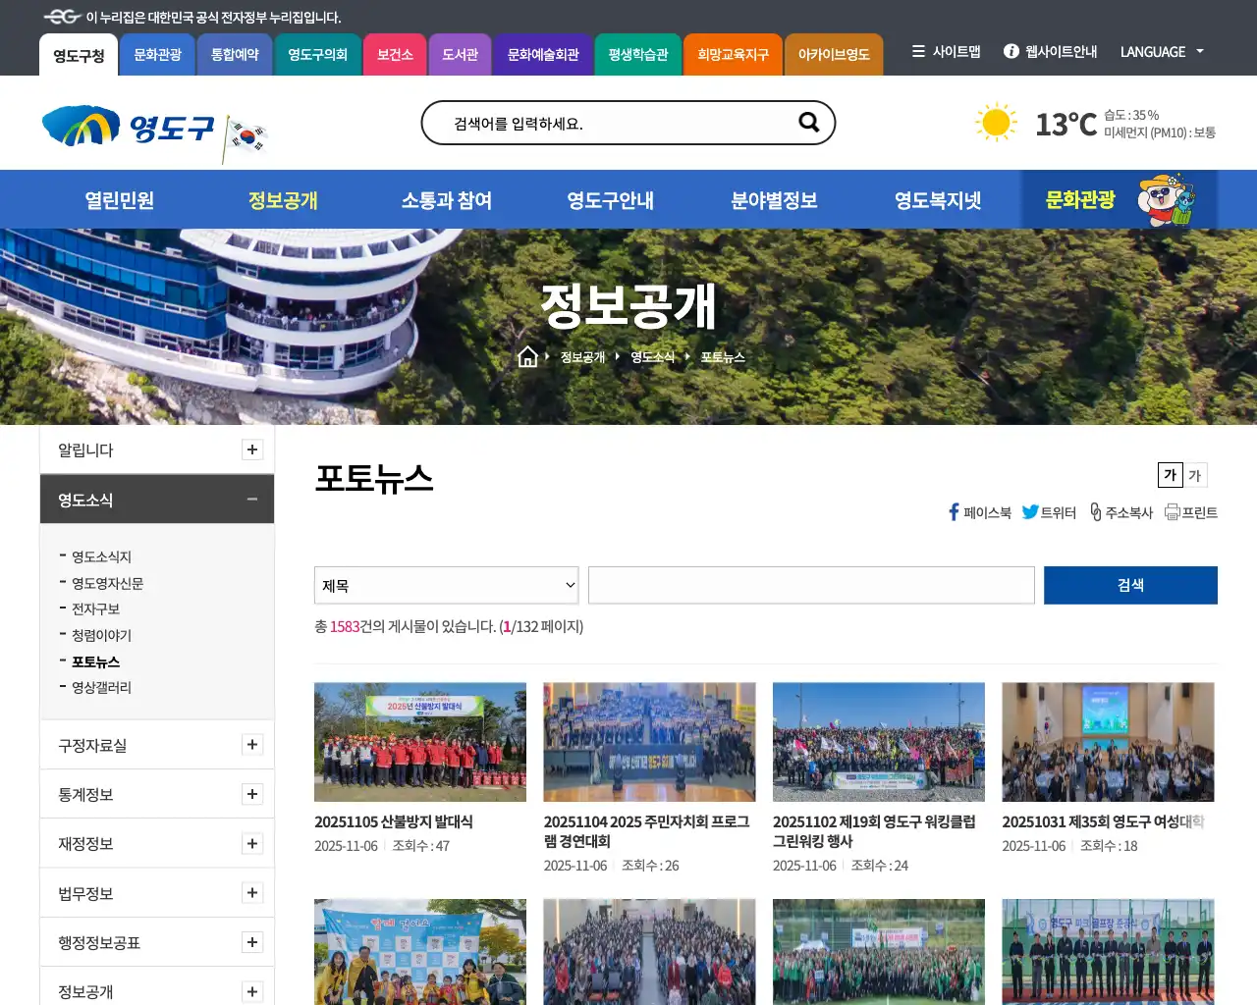
Task: Print page using 프린트 icon
Action: click(x=1173, y=512)
